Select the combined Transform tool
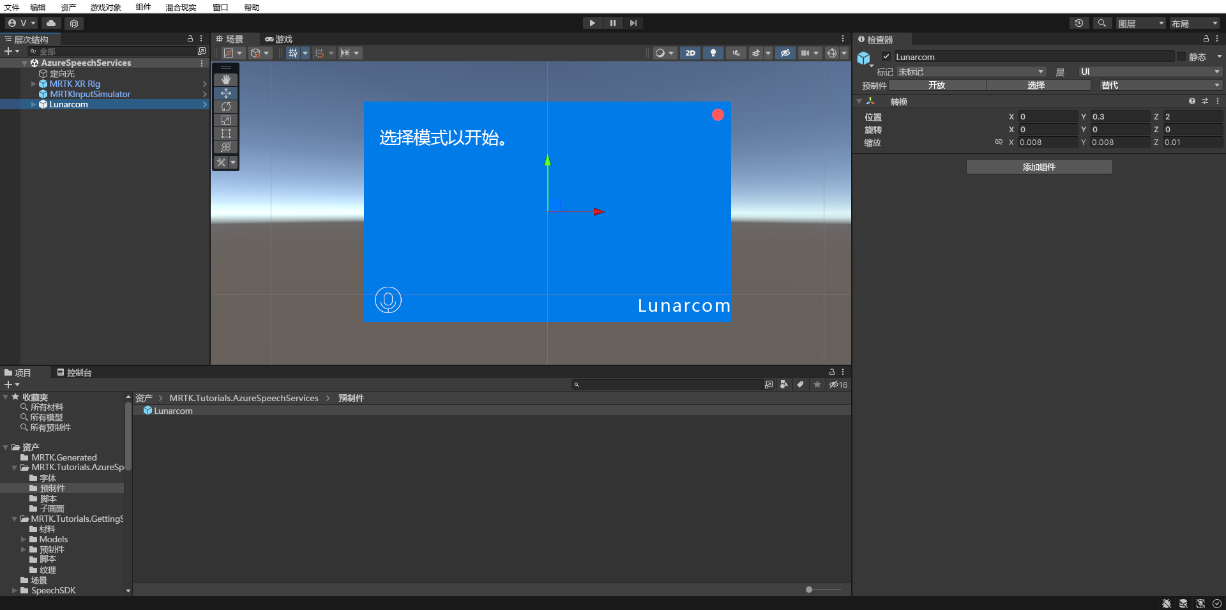This screenshot has height=610, width=1226. pos(226,147)
